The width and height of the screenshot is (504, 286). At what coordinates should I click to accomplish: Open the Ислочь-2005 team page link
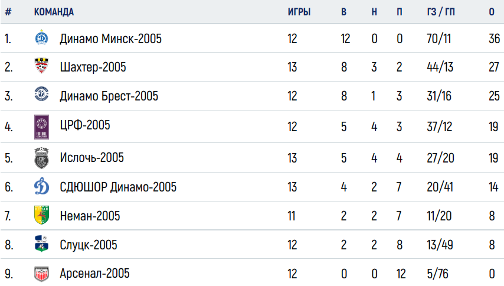[x=91, y=158]
